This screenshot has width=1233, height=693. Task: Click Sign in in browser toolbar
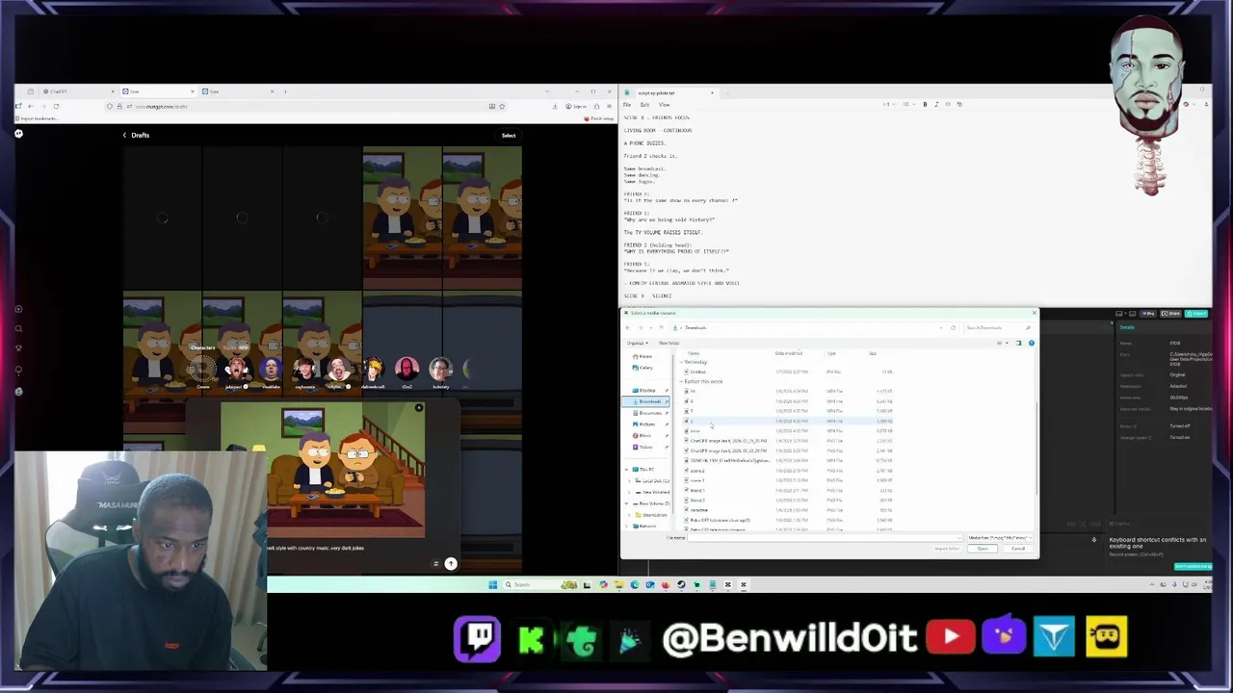[576, 106]
